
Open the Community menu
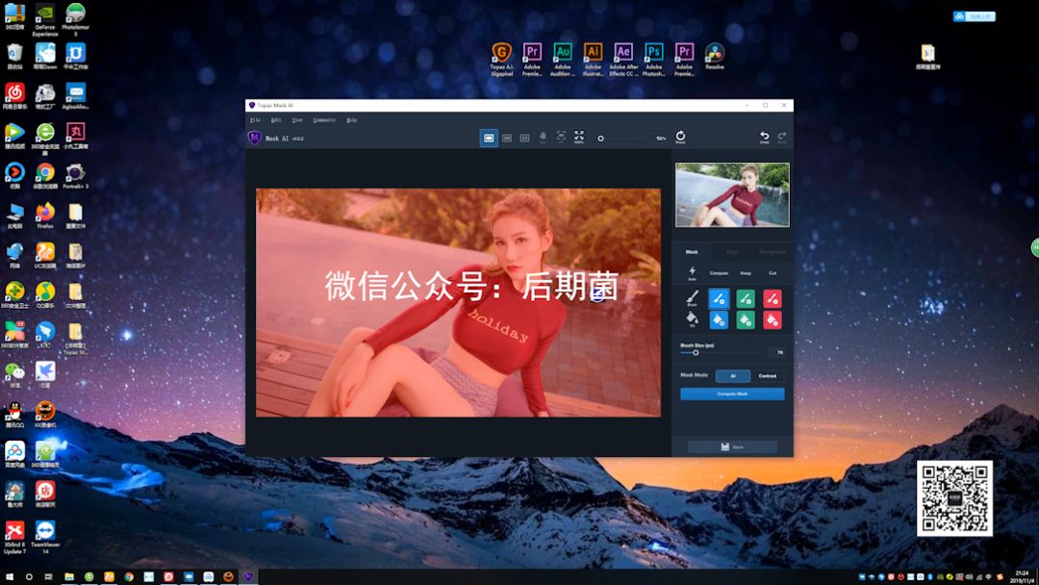(x=324, y=120)
